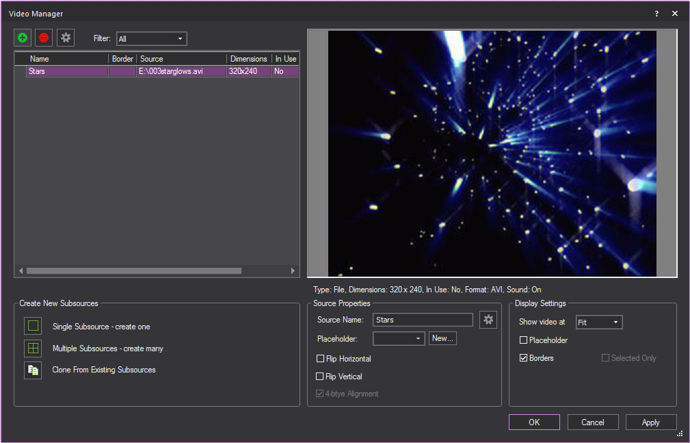The image size is (690, 443).
Task: Uncheck the Borders checkbox
Action: coord(524,358)
